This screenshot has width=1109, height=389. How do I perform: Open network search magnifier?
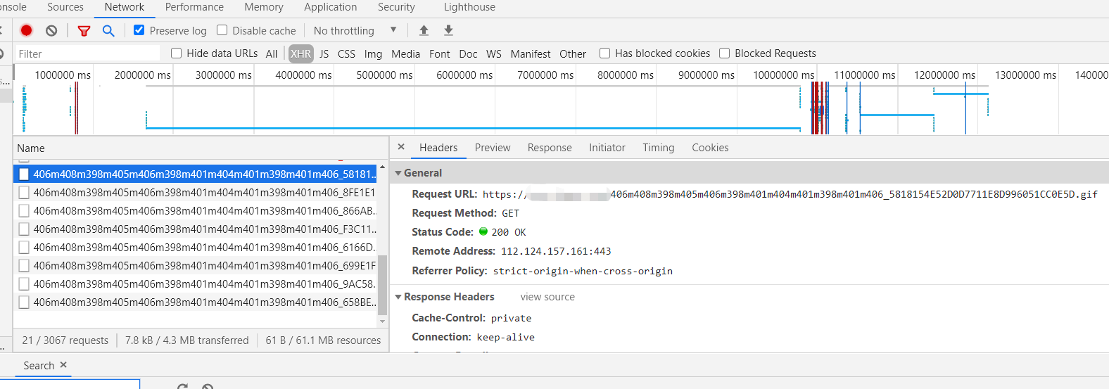point(108,31)
